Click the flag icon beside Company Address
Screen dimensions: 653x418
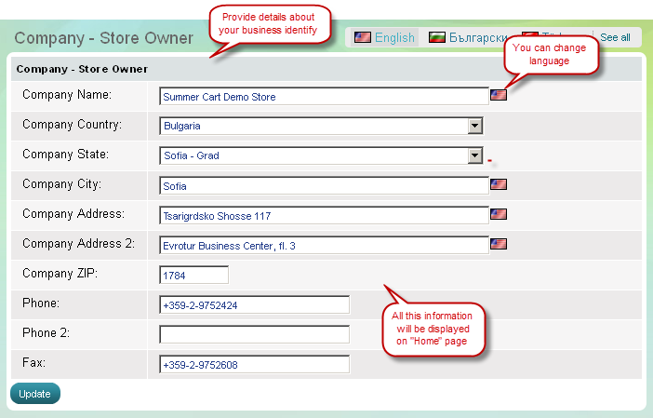click(499, 215)
